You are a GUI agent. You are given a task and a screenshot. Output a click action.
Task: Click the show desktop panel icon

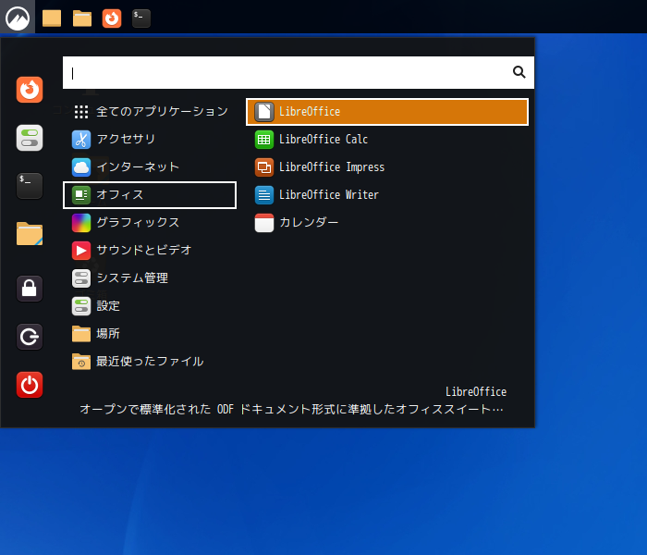point(52,18)
